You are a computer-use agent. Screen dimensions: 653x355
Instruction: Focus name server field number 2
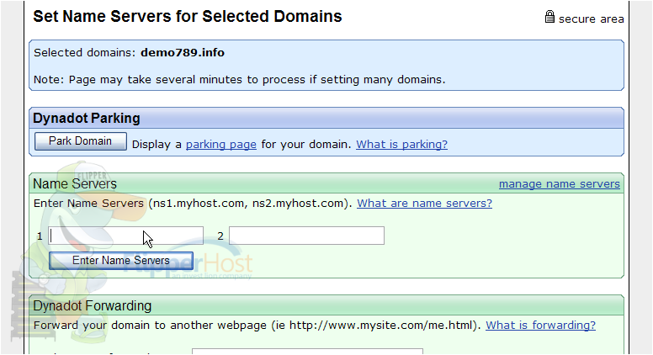306,236
